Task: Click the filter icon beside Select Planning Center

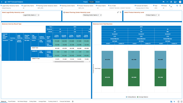Action: click(x=64, y=12)
